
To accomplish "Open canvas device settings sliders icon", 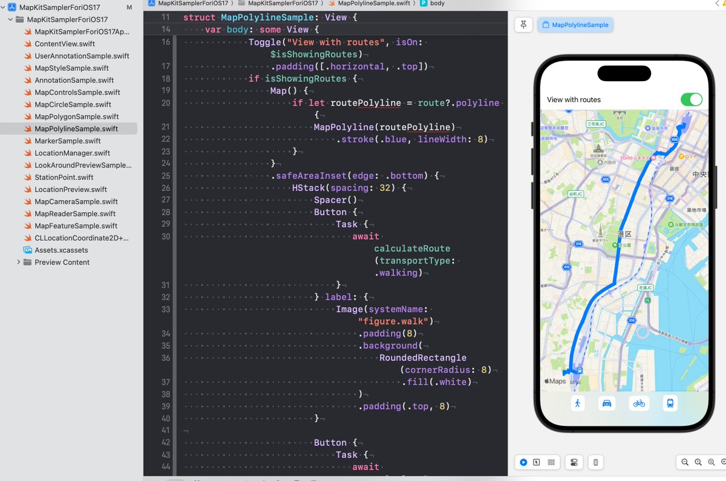I will coord(574,462).
